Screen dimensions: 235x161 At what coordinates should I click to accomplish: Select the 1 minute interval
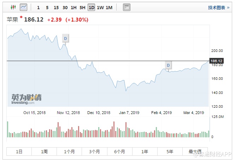coord(39,7)
